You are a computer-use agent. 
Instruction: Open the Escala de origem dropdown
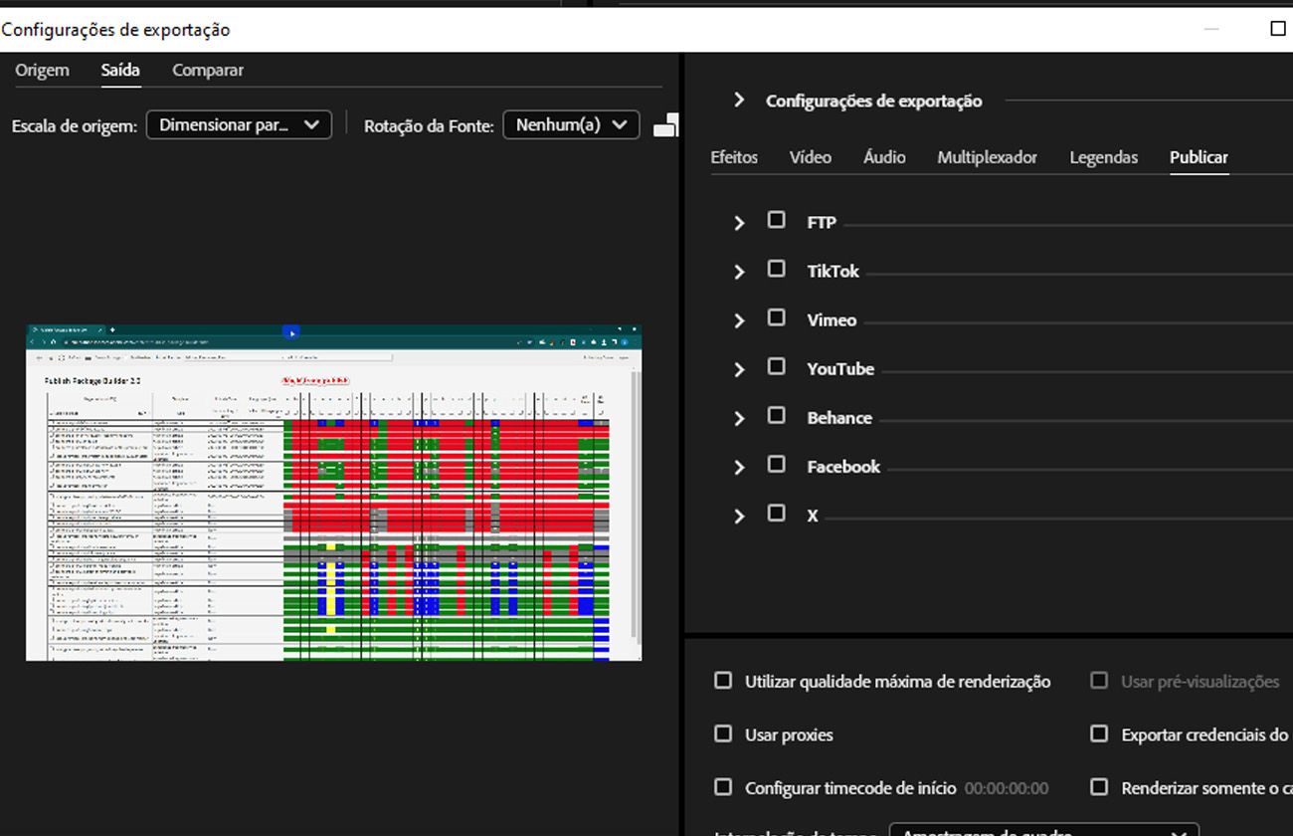(x=239, y=124)
